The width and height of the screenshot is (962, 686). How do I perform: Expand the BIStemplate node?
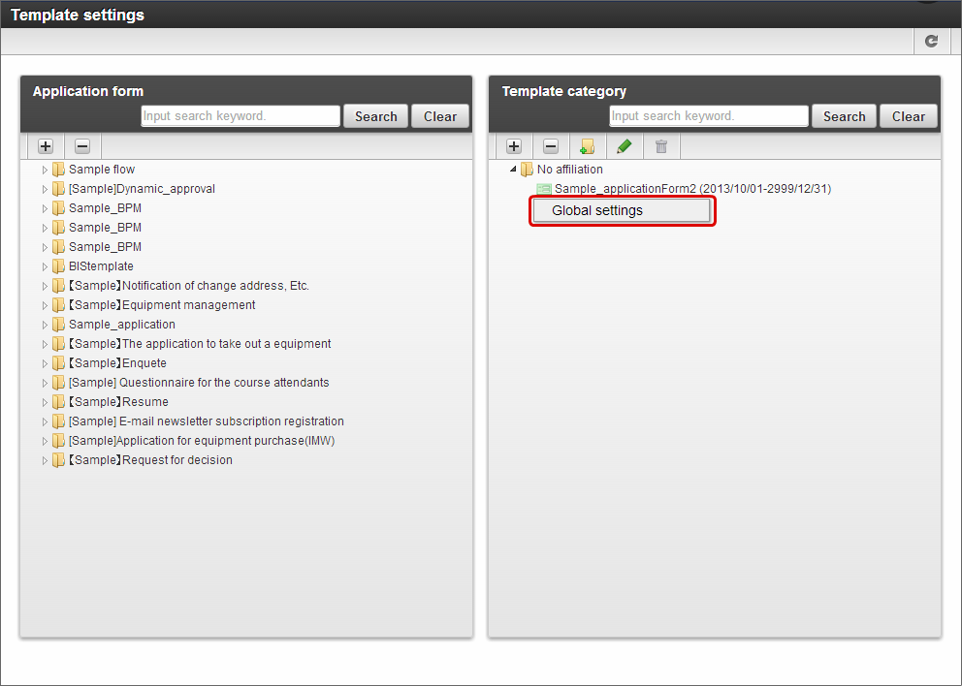pos(45,266)
